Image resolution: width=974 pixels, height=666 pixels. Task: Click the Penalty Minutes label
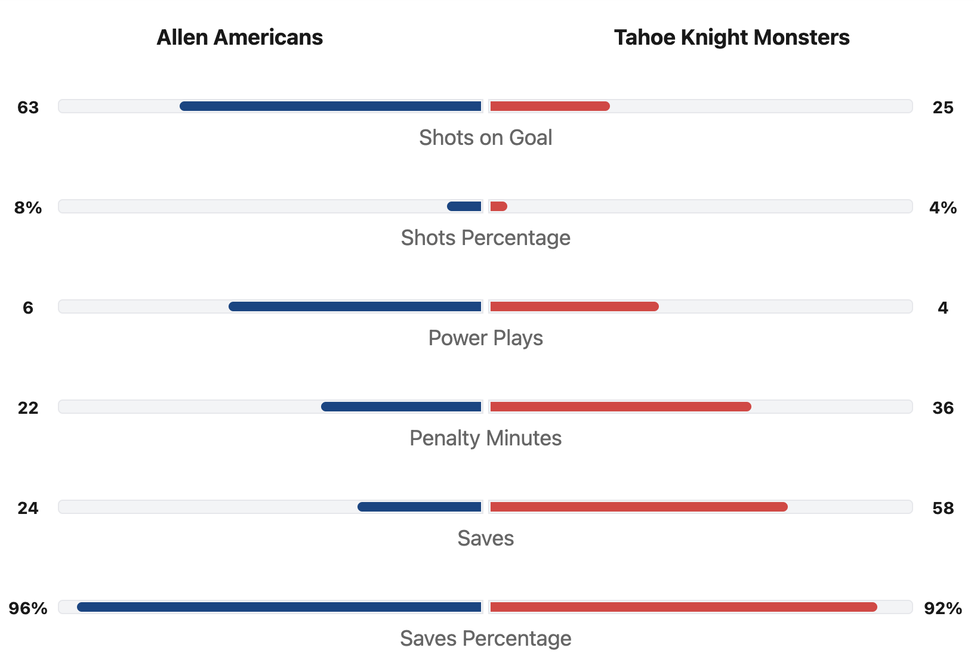pos(485,438)
